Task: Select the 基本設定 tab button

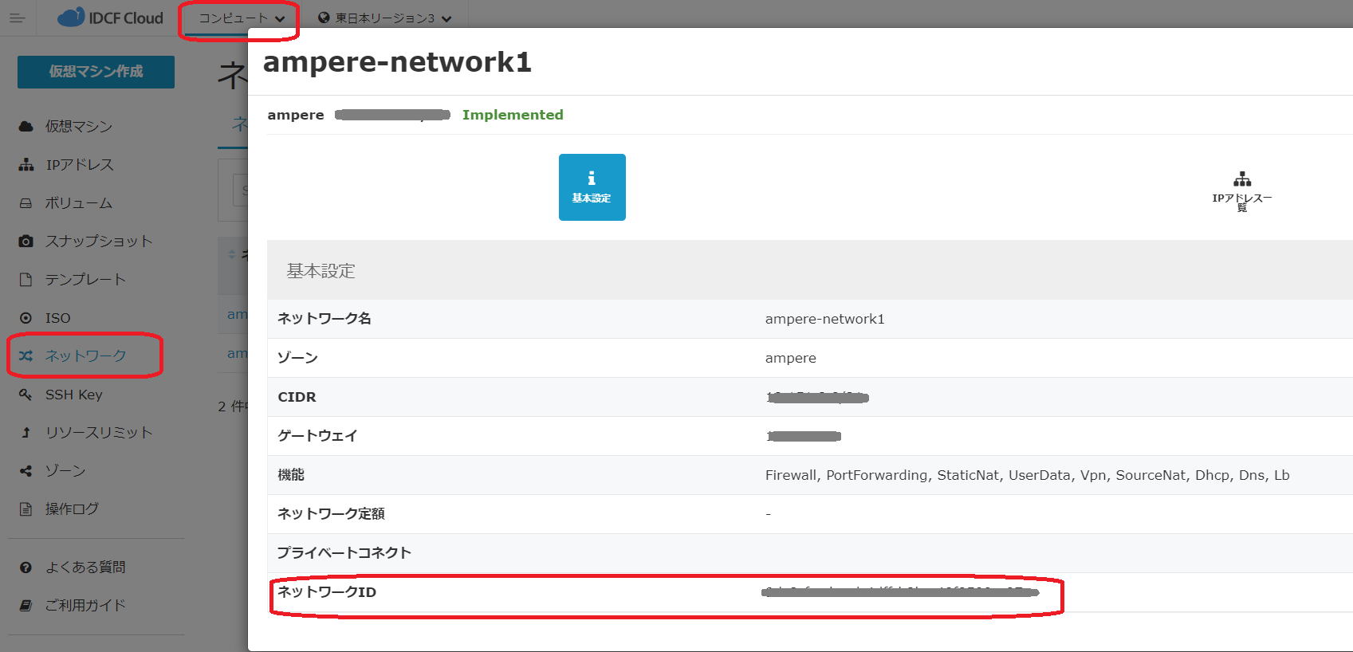Action: pos(592,187)
